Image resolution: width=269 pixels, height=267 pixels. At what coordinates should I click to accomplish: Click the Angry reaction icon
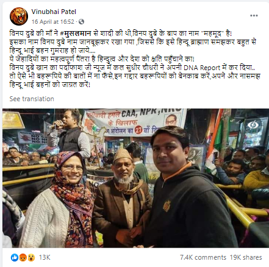(23, 257)
